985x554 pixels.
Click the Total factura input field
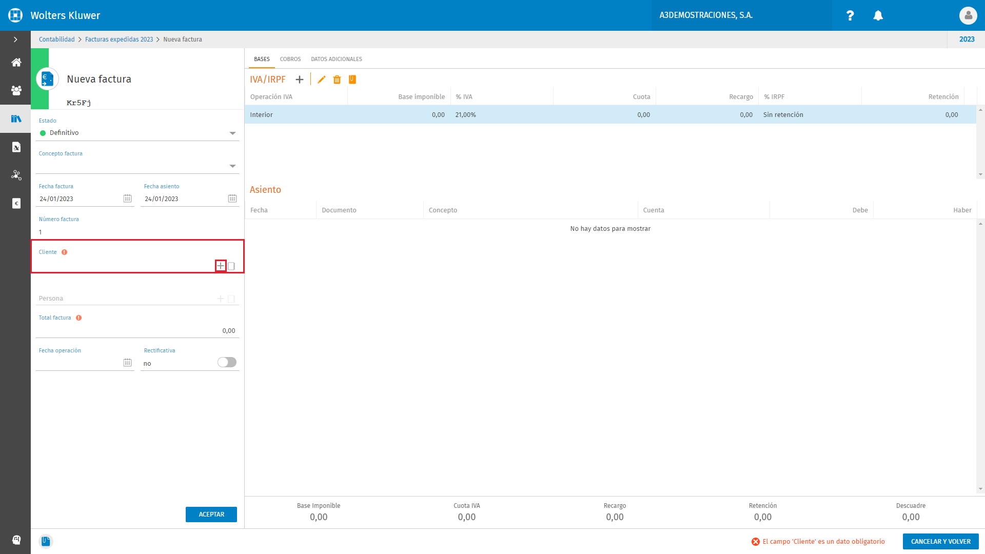[137, 330]
